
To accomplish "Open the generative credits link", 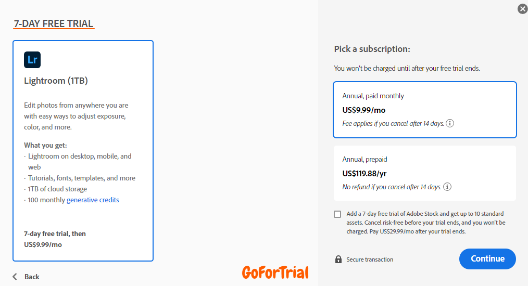I will pyautogui.click(x=93, y=200).
